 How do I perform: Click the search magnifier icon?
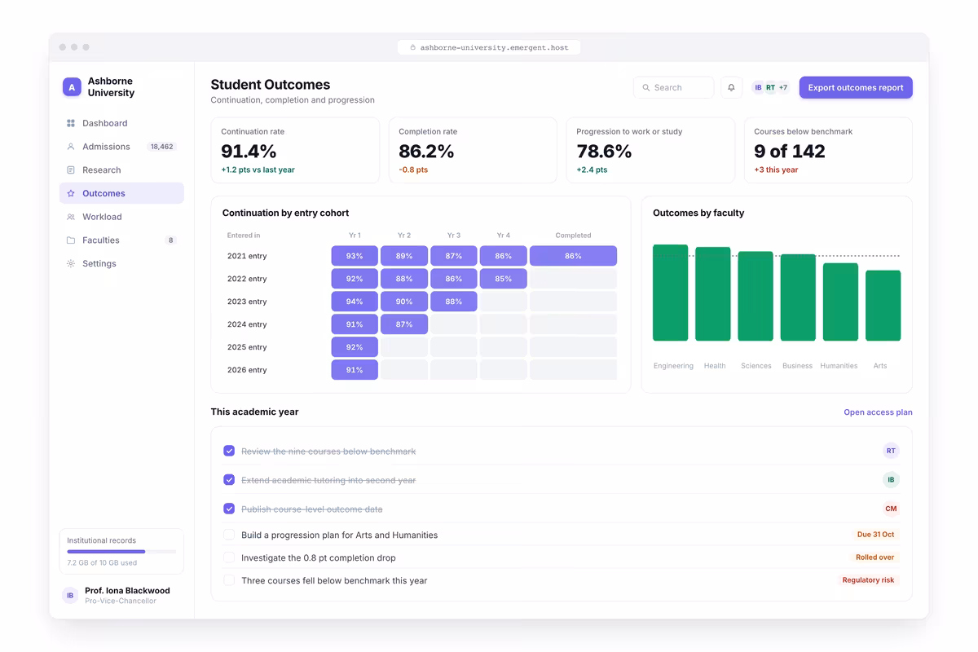(x=646, y=88)
